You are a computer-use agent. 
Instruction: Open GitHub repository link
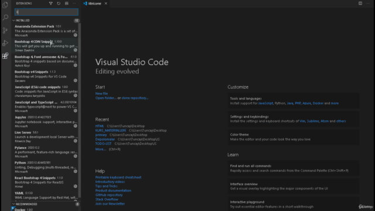click(x=109, y=195)
